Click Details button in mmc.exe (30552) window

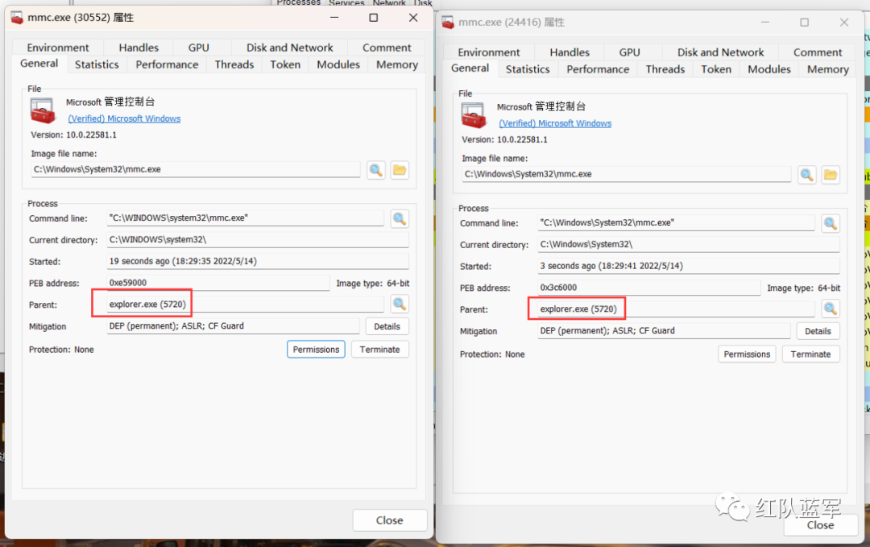click(387, 326)
